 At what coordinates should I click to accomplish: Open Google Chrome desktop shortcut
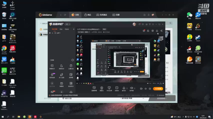(4, 50)
